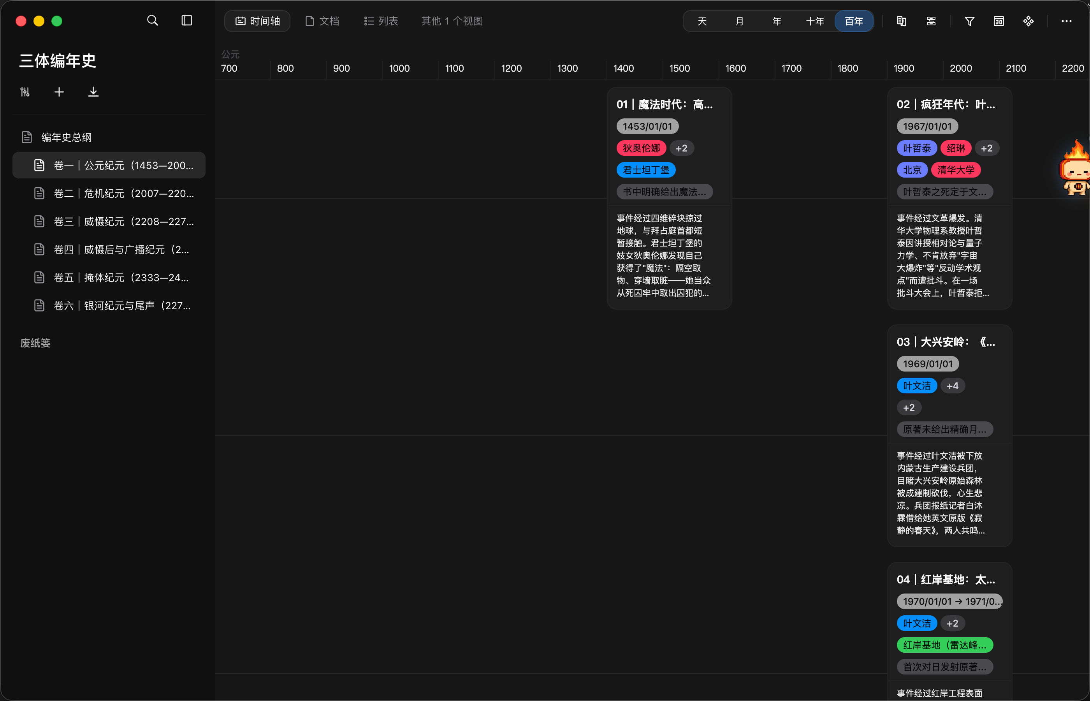Click date tag 1969/01/01

(928, 364)
